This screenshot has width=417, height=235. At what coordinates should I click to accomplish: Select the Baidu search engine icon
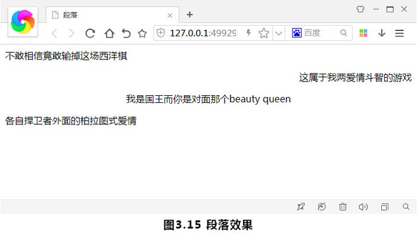[297, 33]
